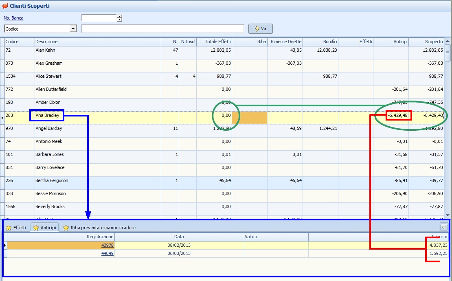Increase the Ns. Banca spinner value
This screenshot has width=452, height=281.
coord(119,16)
